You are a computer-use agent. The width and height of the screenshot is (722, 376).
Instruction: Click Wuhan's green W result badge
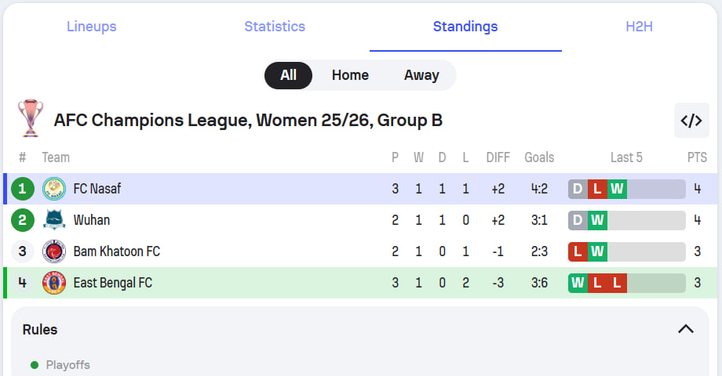[597, 220]
